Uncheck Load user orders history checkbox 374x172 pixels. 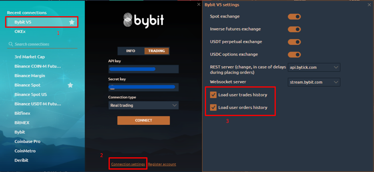[x=213, y=108]
